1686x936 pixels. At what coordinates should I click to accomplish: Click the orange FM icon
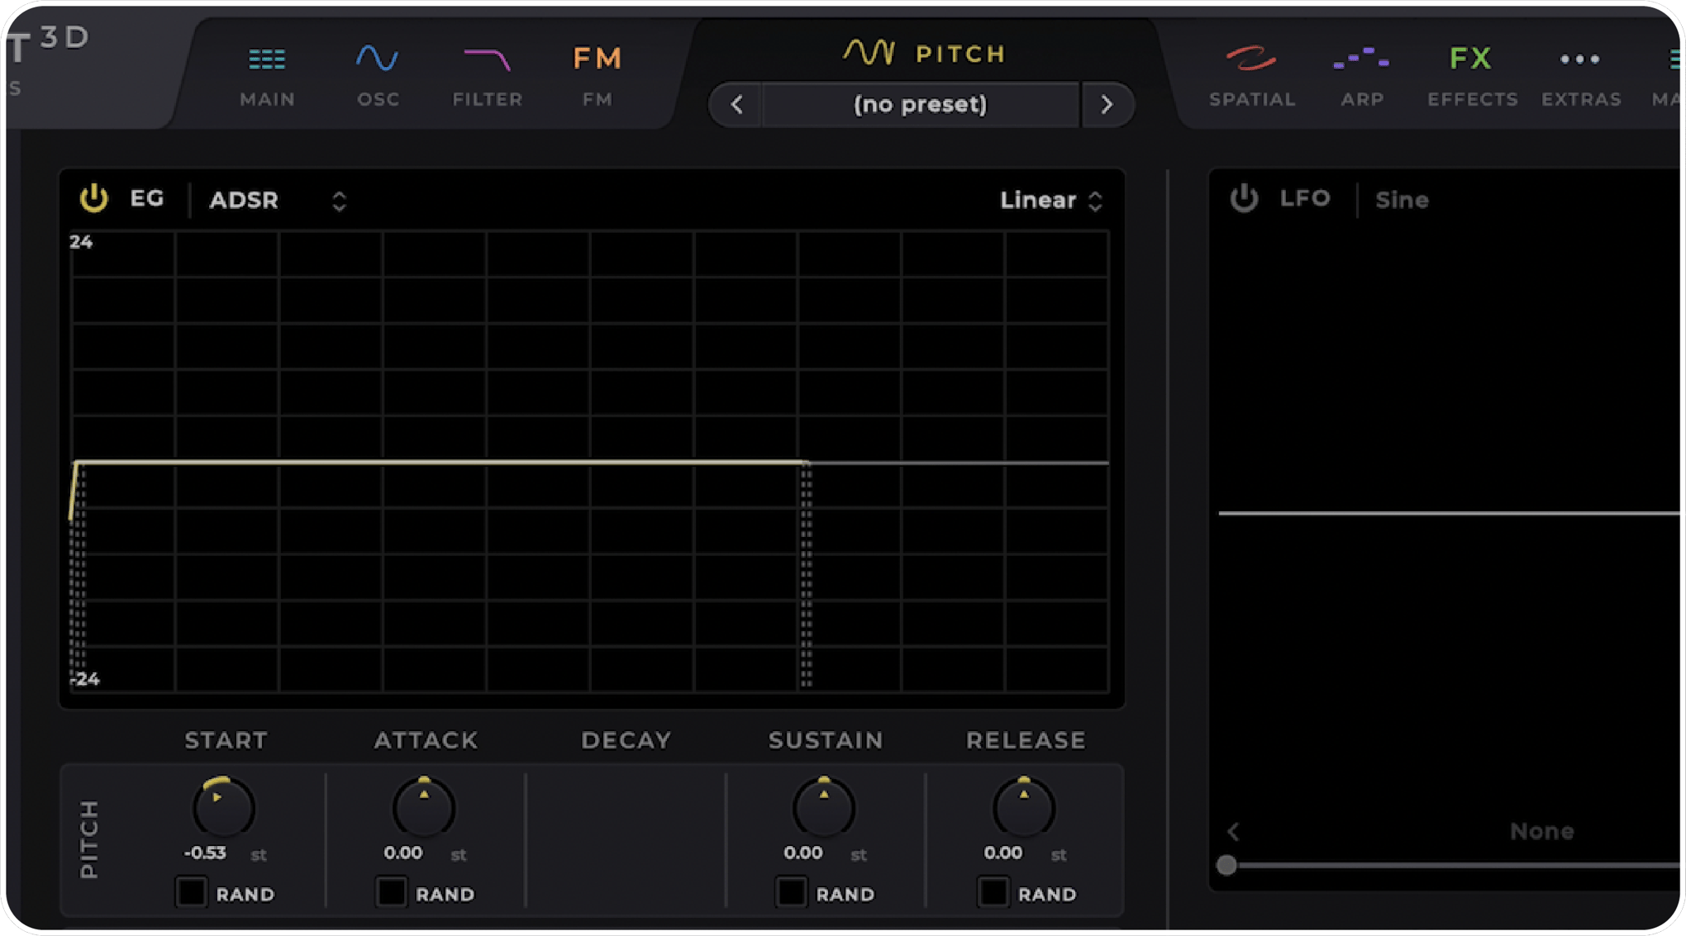coord(597,58)
